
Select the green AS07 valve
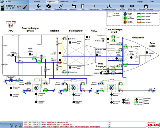click(121, 84)
